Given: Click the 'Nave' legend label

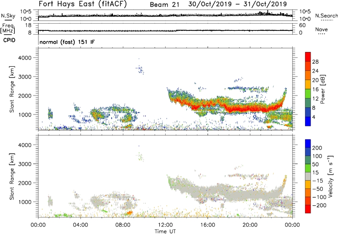Looking at the screenshot, I should point(322,29).
